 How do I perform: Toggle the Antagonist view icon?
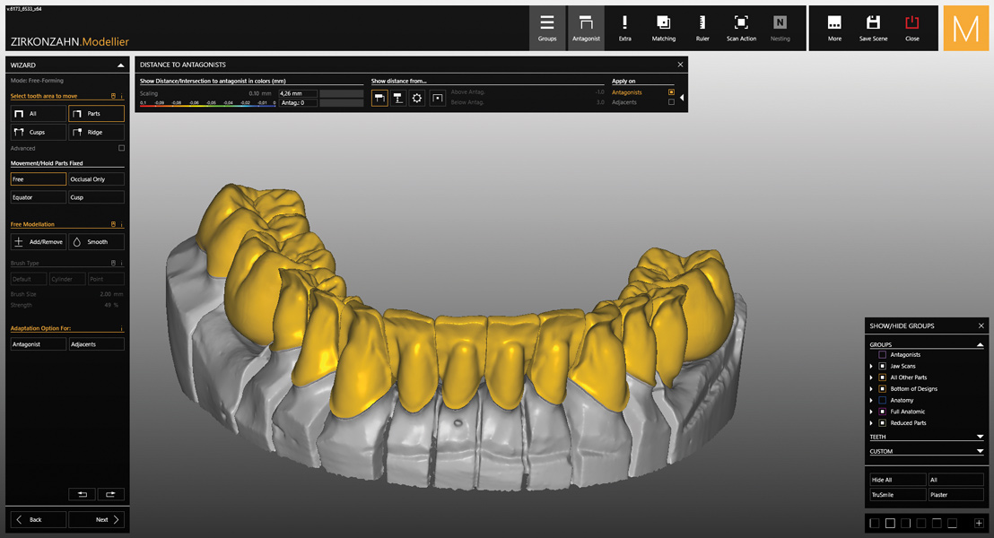586,28
